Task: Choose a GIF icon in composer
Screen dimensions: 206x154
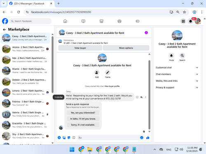Action: click(x=74, y=138)
